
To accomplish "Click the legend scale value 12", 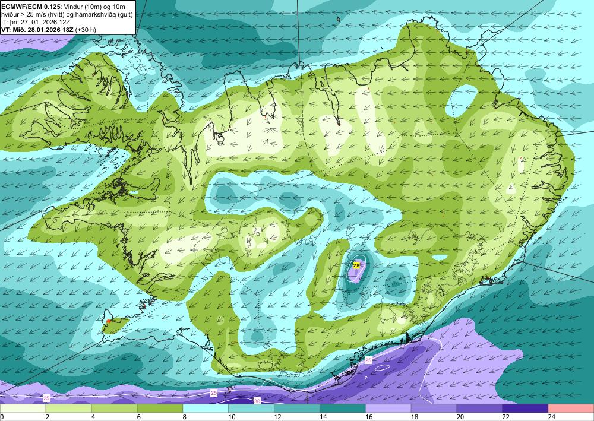I will 277,417.
